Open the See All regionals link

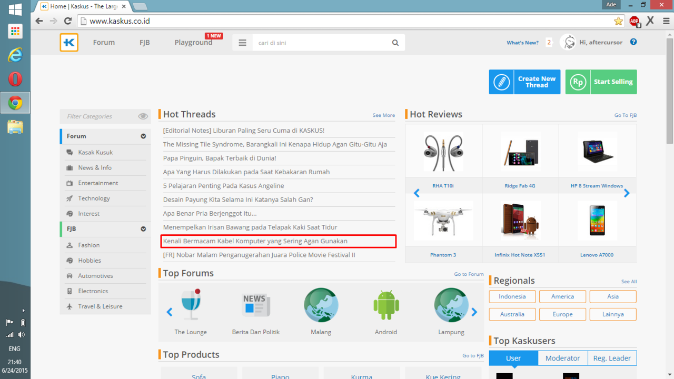(x=629, y=282)
